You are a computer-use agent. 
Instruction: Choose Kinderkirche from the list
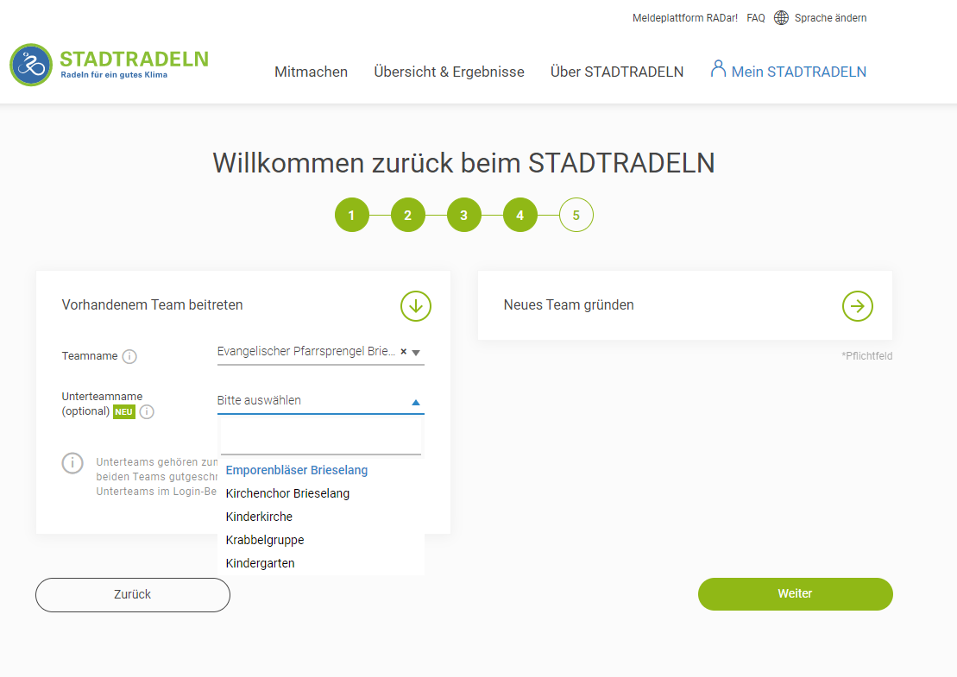point(259,517)
